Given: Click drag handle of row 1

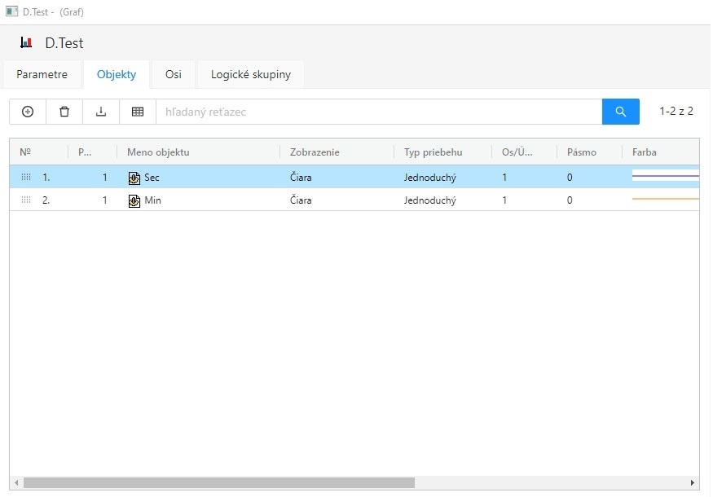Looking at the screenshot, I should (x=26, y=178).
